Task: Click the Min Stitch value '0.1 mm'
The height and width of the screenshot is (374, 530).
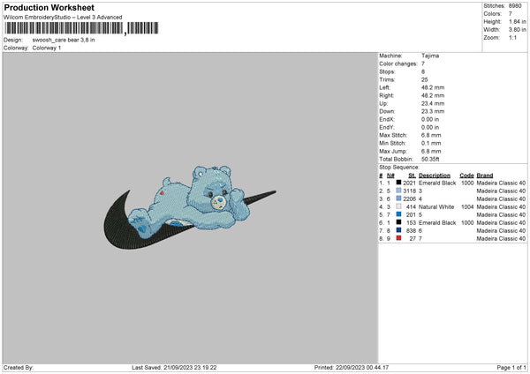Action: [x=431, y=143]
